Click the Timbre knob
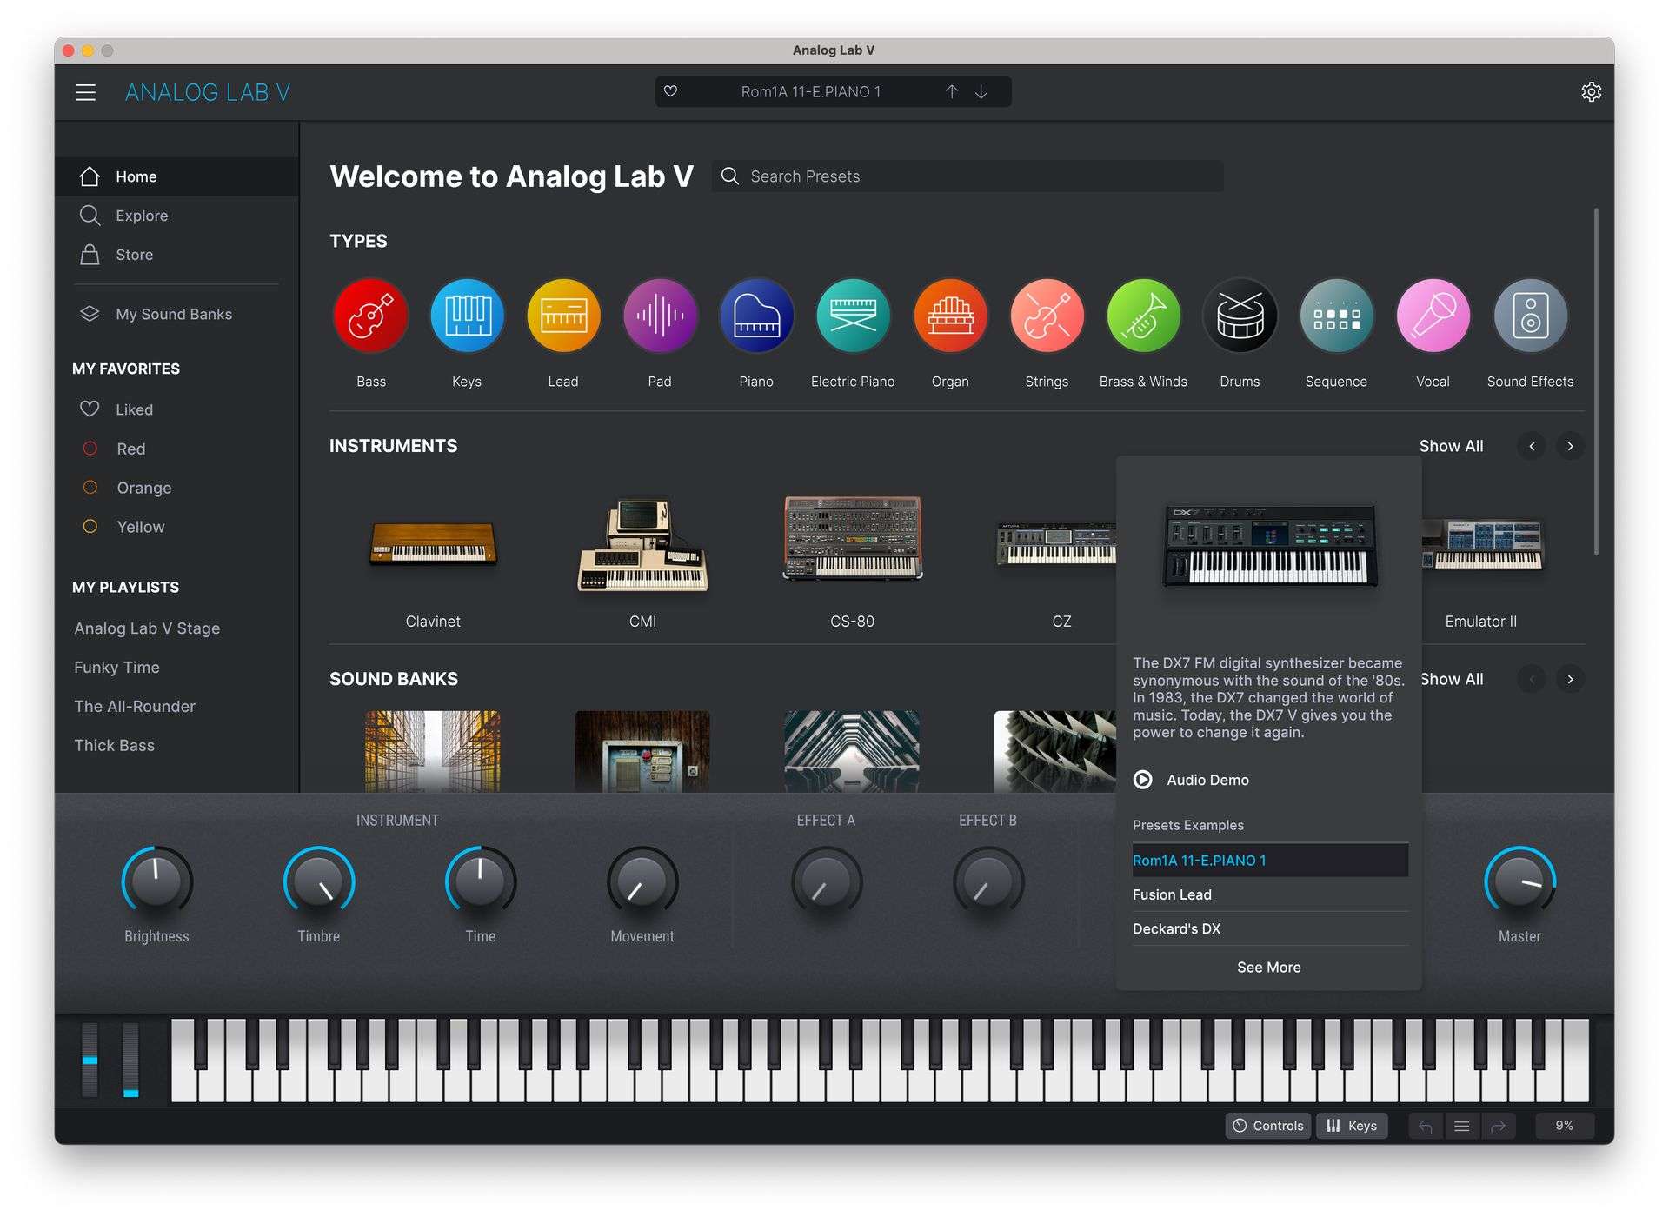The height and width of the screenshot is (1217, 1669). [x=319, y=881]
